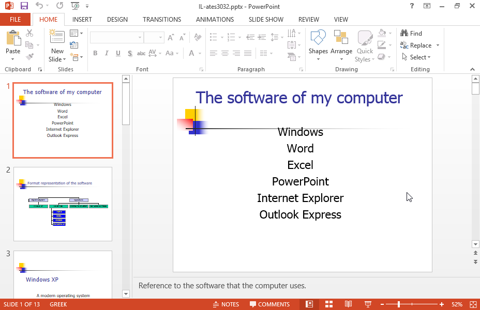The width and height of the screenshot is (480, 310).
Task: Start Slide Show from status bar
Action: (368, 304)
